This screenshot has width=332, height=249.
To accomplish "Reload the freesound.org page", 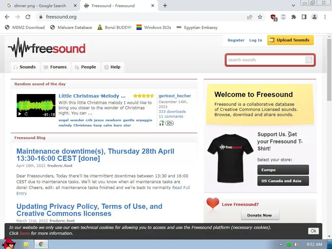I will tap(28, 17).
